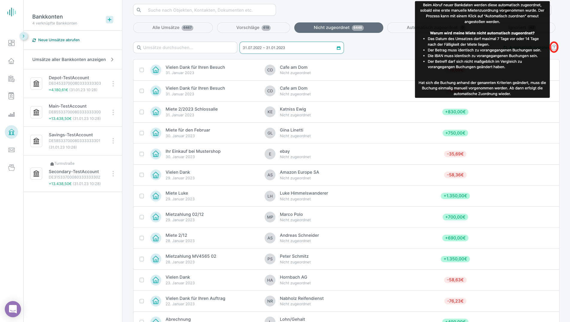This screenshot has height=322, width=570.
Task: Check the Ihr Einkauf bei Mustershop transaction
Action: point(142,154)
